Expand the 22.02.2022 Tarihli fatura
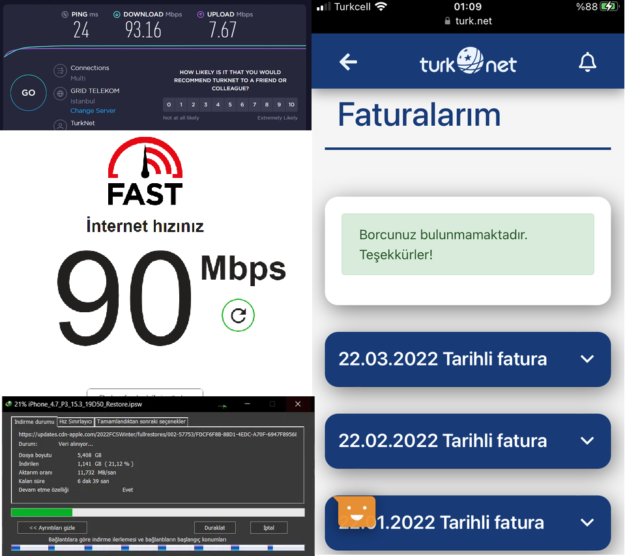 click(467, 441)
